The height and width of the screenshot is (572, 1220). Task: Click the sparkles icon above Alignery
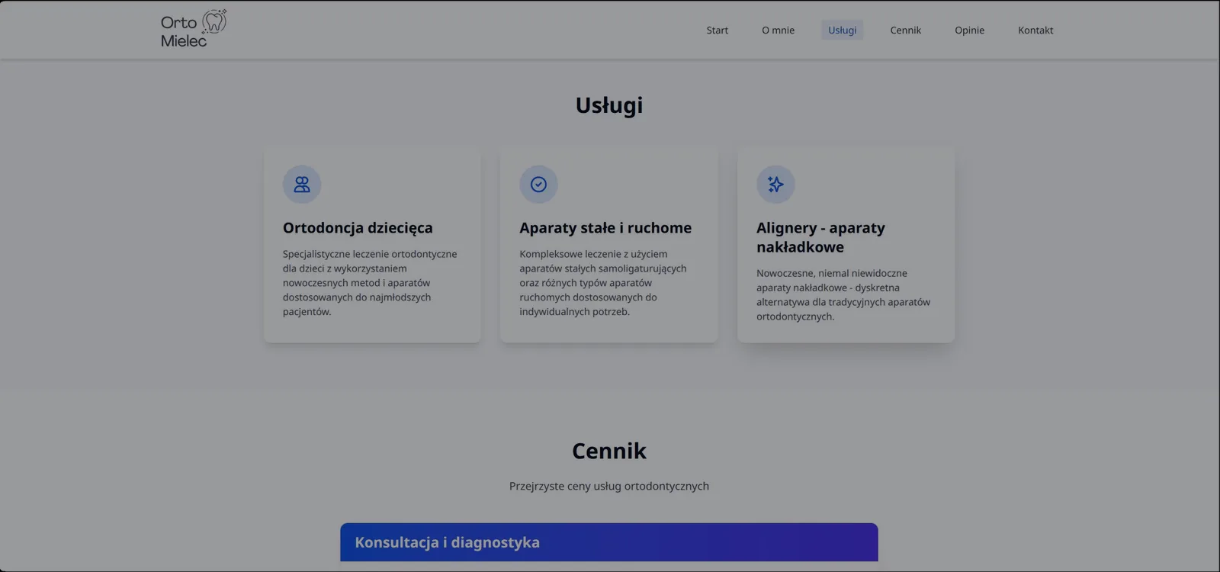(775, 185)
